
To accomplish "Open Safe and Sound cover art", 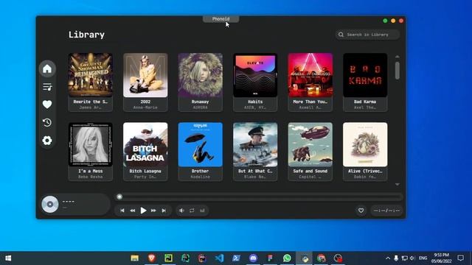I will [x=310, y=144].
